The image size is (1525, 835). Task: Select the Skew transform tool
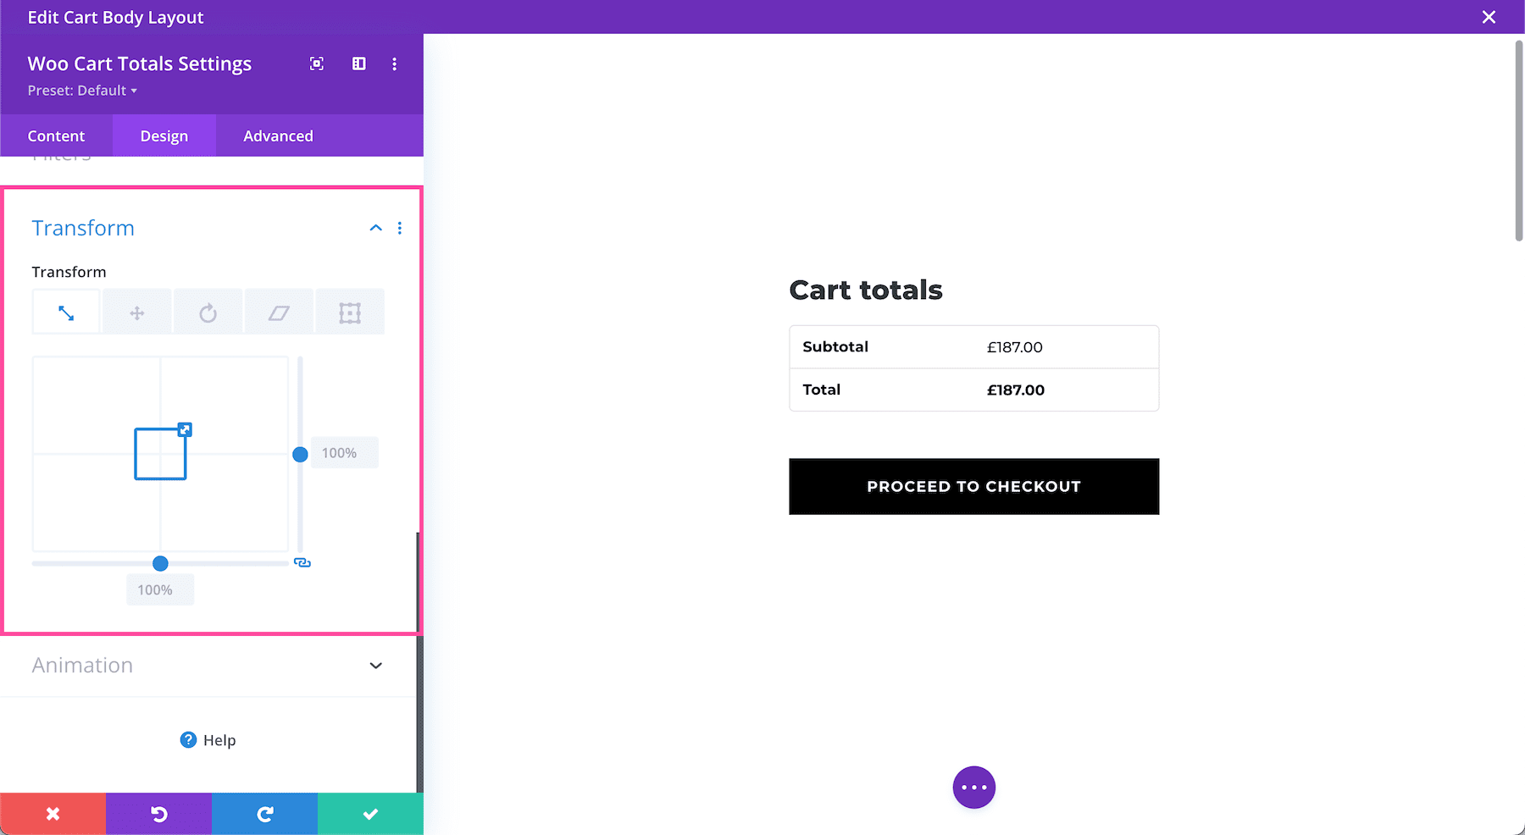pyautogui.click(x=279, y=311)
